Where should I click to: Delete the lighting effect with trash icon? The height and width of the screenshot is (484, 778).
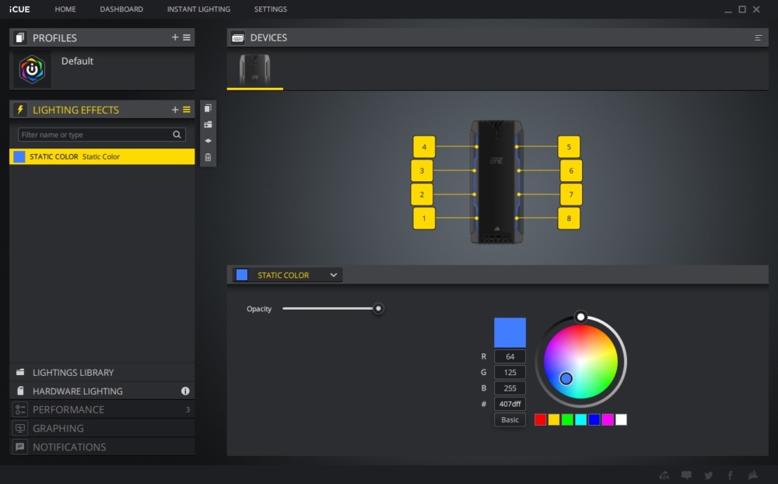(208, 157)
